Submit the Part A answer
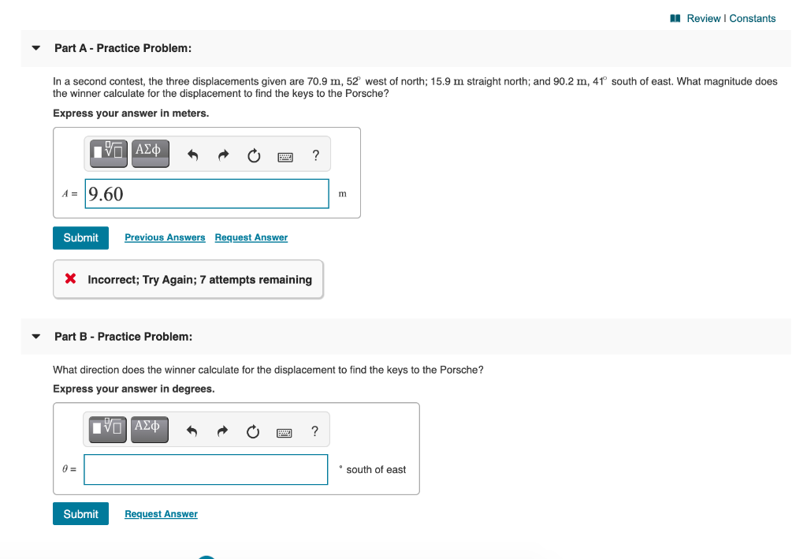 coord(80,237)
